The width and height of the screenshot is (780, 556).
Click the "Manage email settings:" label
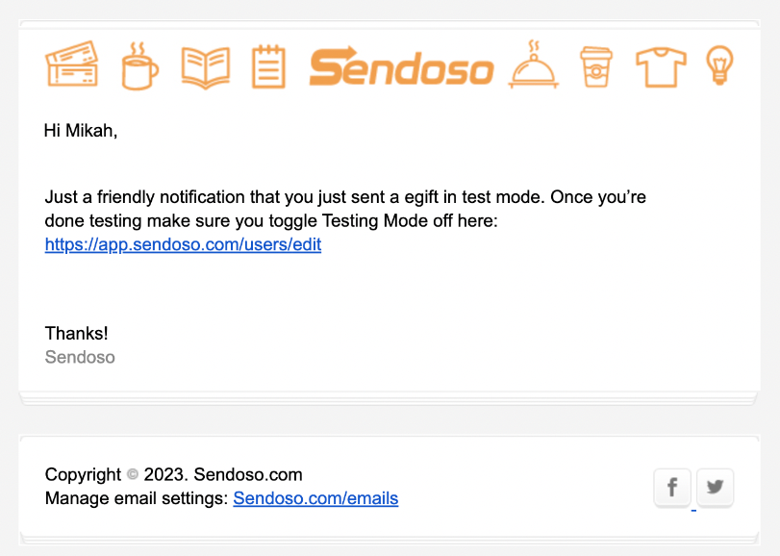coord(137,498)
